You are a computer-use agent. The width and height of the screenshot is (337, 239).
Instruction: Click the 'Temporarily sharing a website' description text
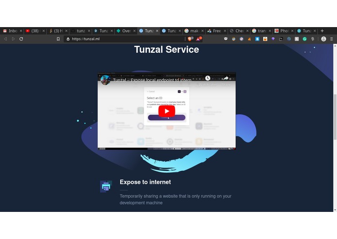pyautogui.click(x=176, y=199)
